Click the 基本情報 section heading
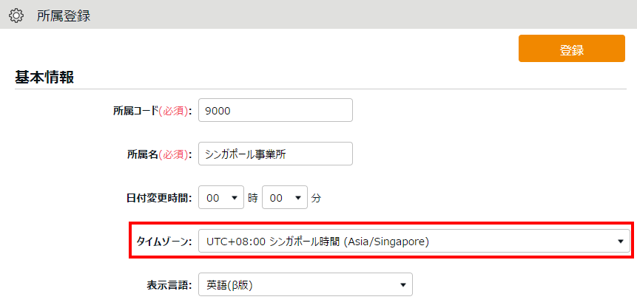This screenshot has height=308, width=637. tap(44, 77)
